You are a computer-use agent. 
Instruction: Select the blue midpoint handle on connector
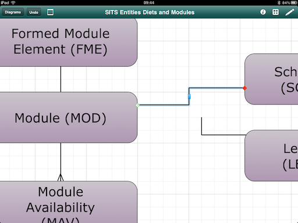point(189,96)
